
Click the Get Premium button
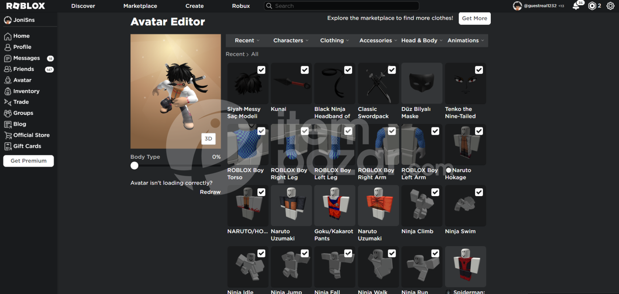click(x=29, y=161)
